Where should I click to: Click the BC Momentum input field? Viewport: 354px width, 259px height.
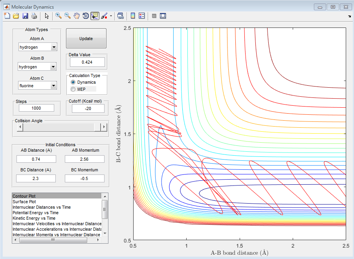tap(84, 178)
